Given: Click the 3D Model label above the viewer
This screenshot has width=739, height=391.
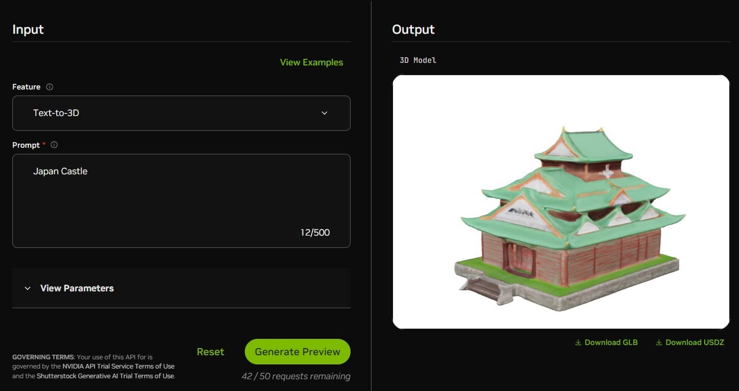Looking at the screenshot, I should (x=418, y=60).
